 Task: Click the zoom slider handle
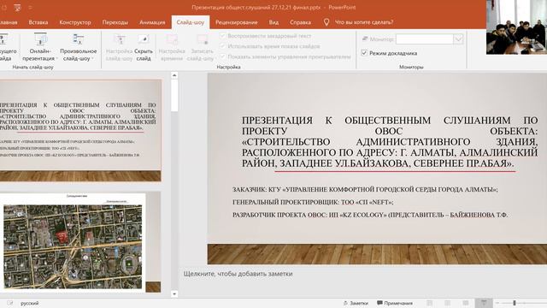(515, 303)
